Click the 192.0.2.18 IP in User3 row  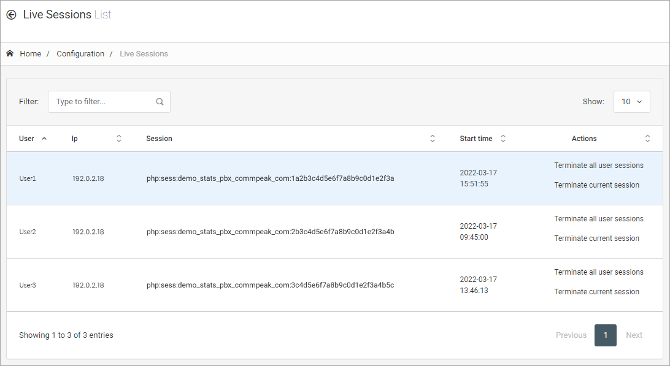[88, 285]
